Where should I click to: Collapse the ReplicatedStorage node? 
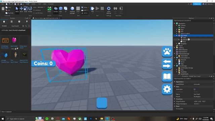175,54
